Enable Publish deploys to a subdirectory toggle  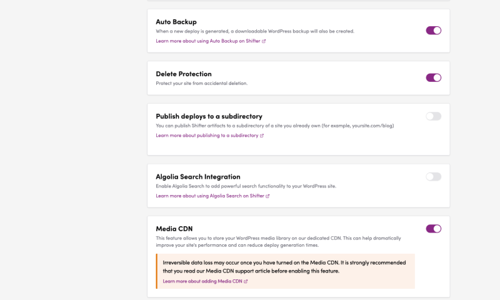tap(433, 116)
